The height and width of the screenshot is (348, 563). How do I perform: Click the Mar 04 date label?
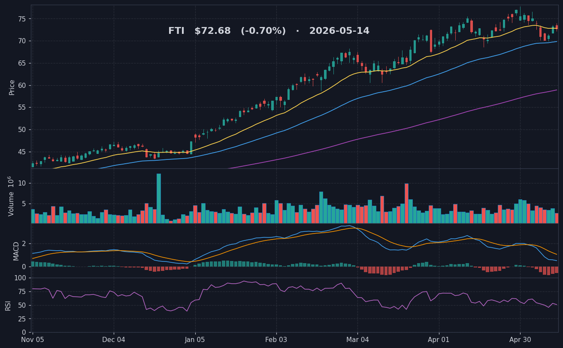357,340
